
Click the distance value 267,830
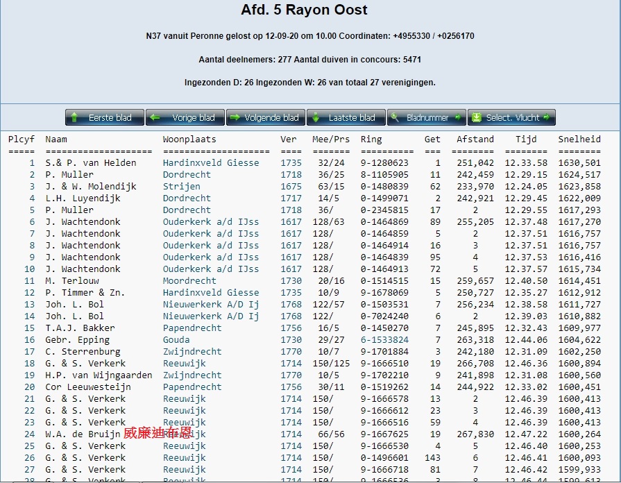pyautogui.click(x=475, y=434)
